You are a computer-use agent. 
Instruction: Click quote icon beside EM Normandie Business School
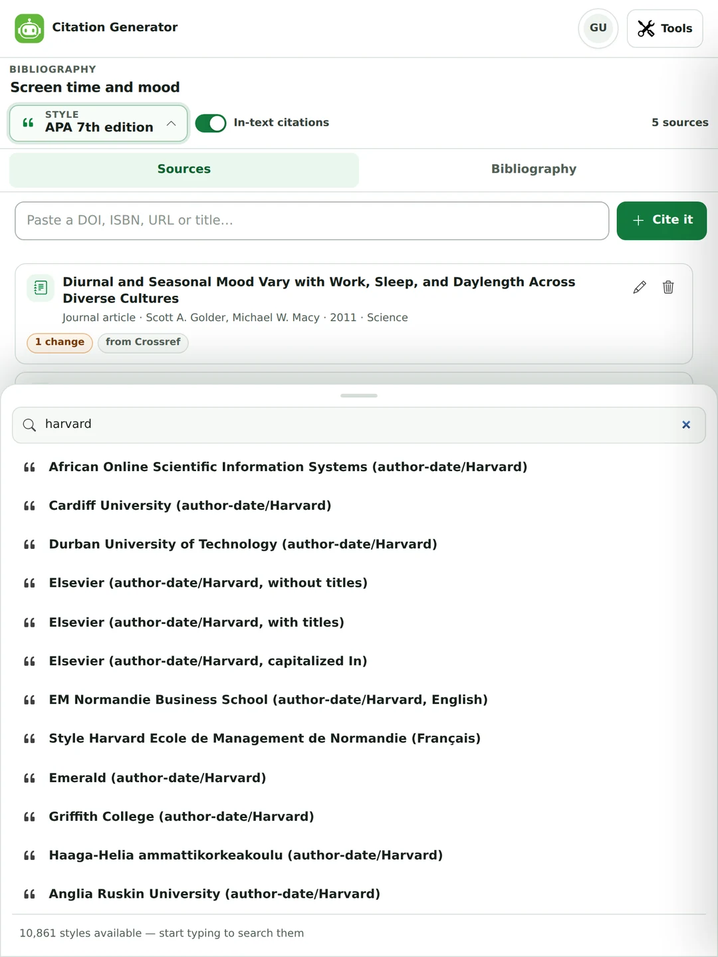coord(29,700)
